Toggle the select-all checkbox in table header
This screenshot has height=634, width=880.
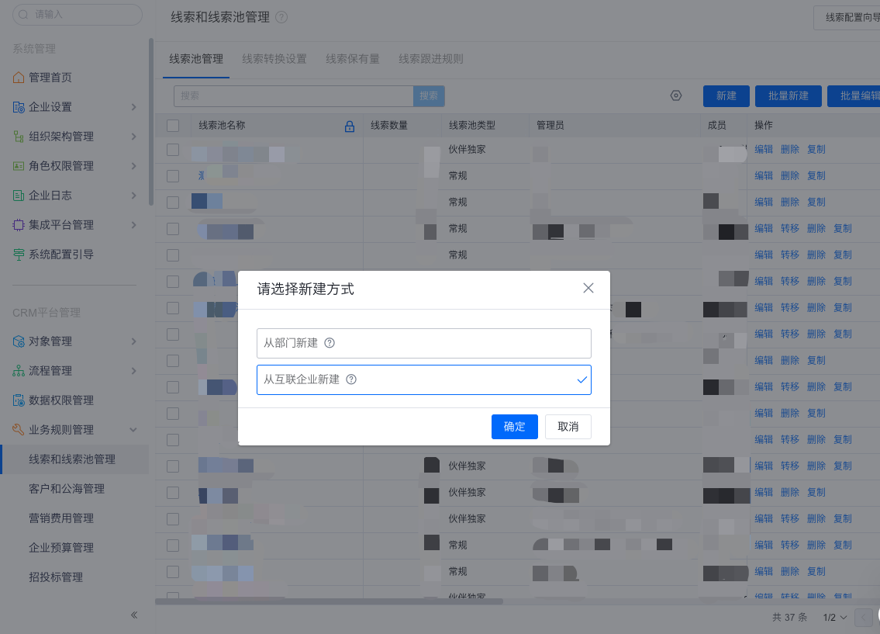pyautogui.click(x=172, y=125)
